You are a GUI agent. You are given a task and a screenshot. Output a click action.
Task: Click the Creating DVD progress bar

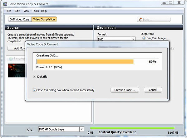(97, 61)
